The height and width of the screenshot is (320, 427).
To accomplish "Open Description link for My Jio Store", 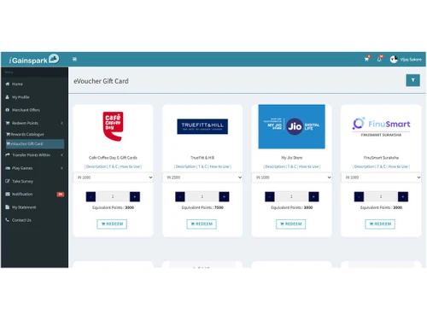I will tap(275, 166).
